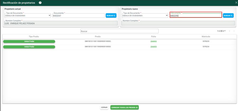Click Nombre Completo field of Propietario nuevo
The width and height of the screenshot is (238, 111).
[178, 23]
